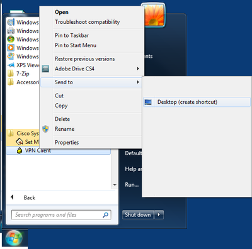Click the Back arrow icon
This screenshot has height=249, width=252.
click(x=12, y=197)
